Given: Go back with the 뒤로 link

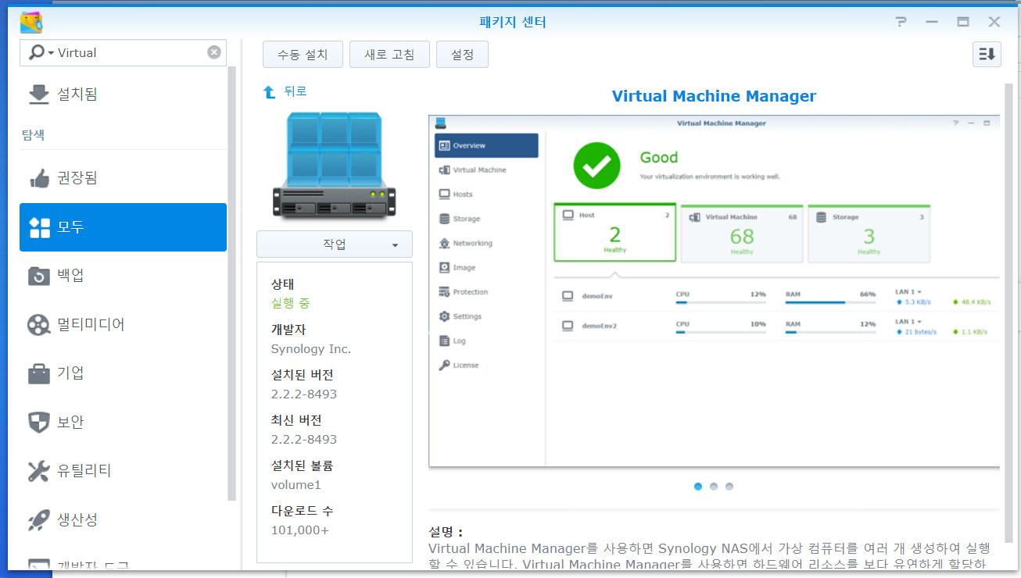Looking at the screenshot, I should pos(296,92).
